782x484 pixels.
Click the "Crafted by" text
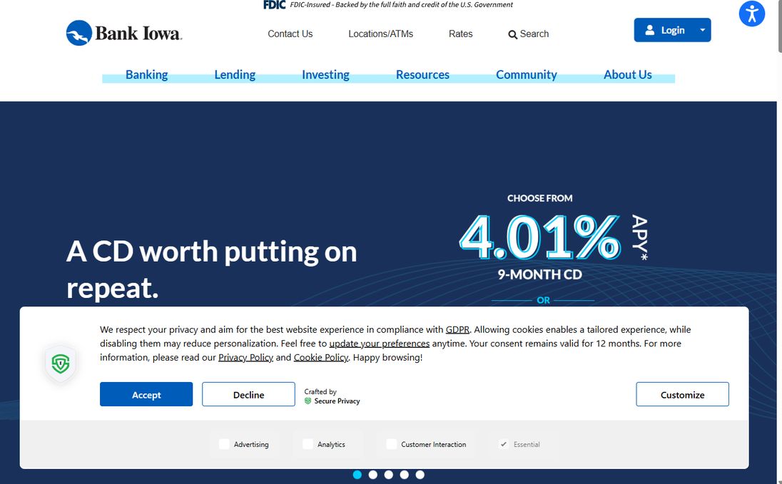tap(320, 392)
